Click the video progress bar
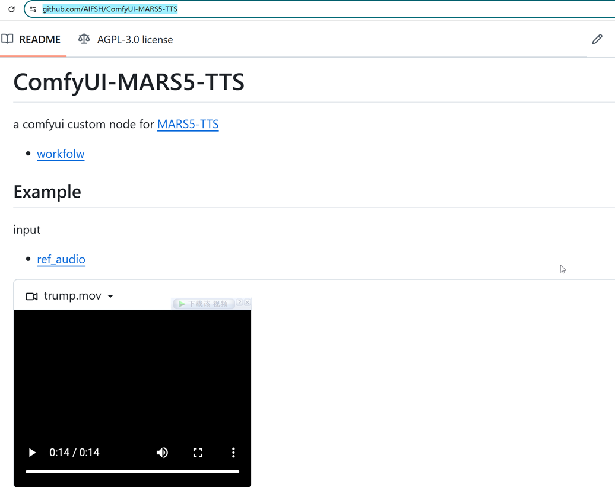This screenshot has width=615, height=487. [132, 472]
